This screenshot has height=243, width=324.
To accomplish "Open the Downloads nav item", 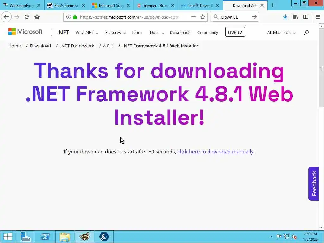I will 180,33.
